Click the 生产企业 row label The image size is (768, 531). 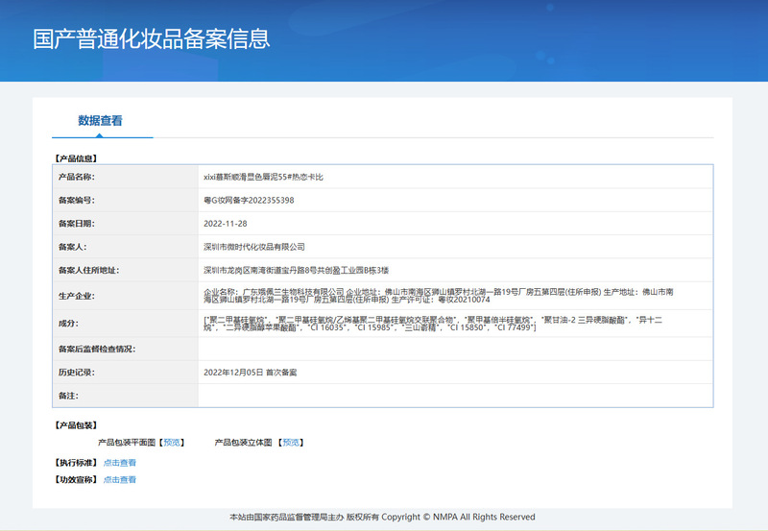[x=77, y=296]
